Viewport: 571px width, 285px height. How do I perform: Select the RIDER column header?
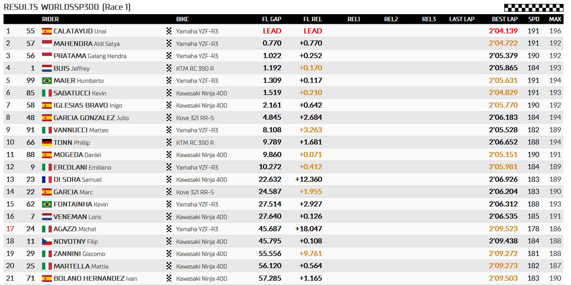pyautogui.click(x=50, y=19)
